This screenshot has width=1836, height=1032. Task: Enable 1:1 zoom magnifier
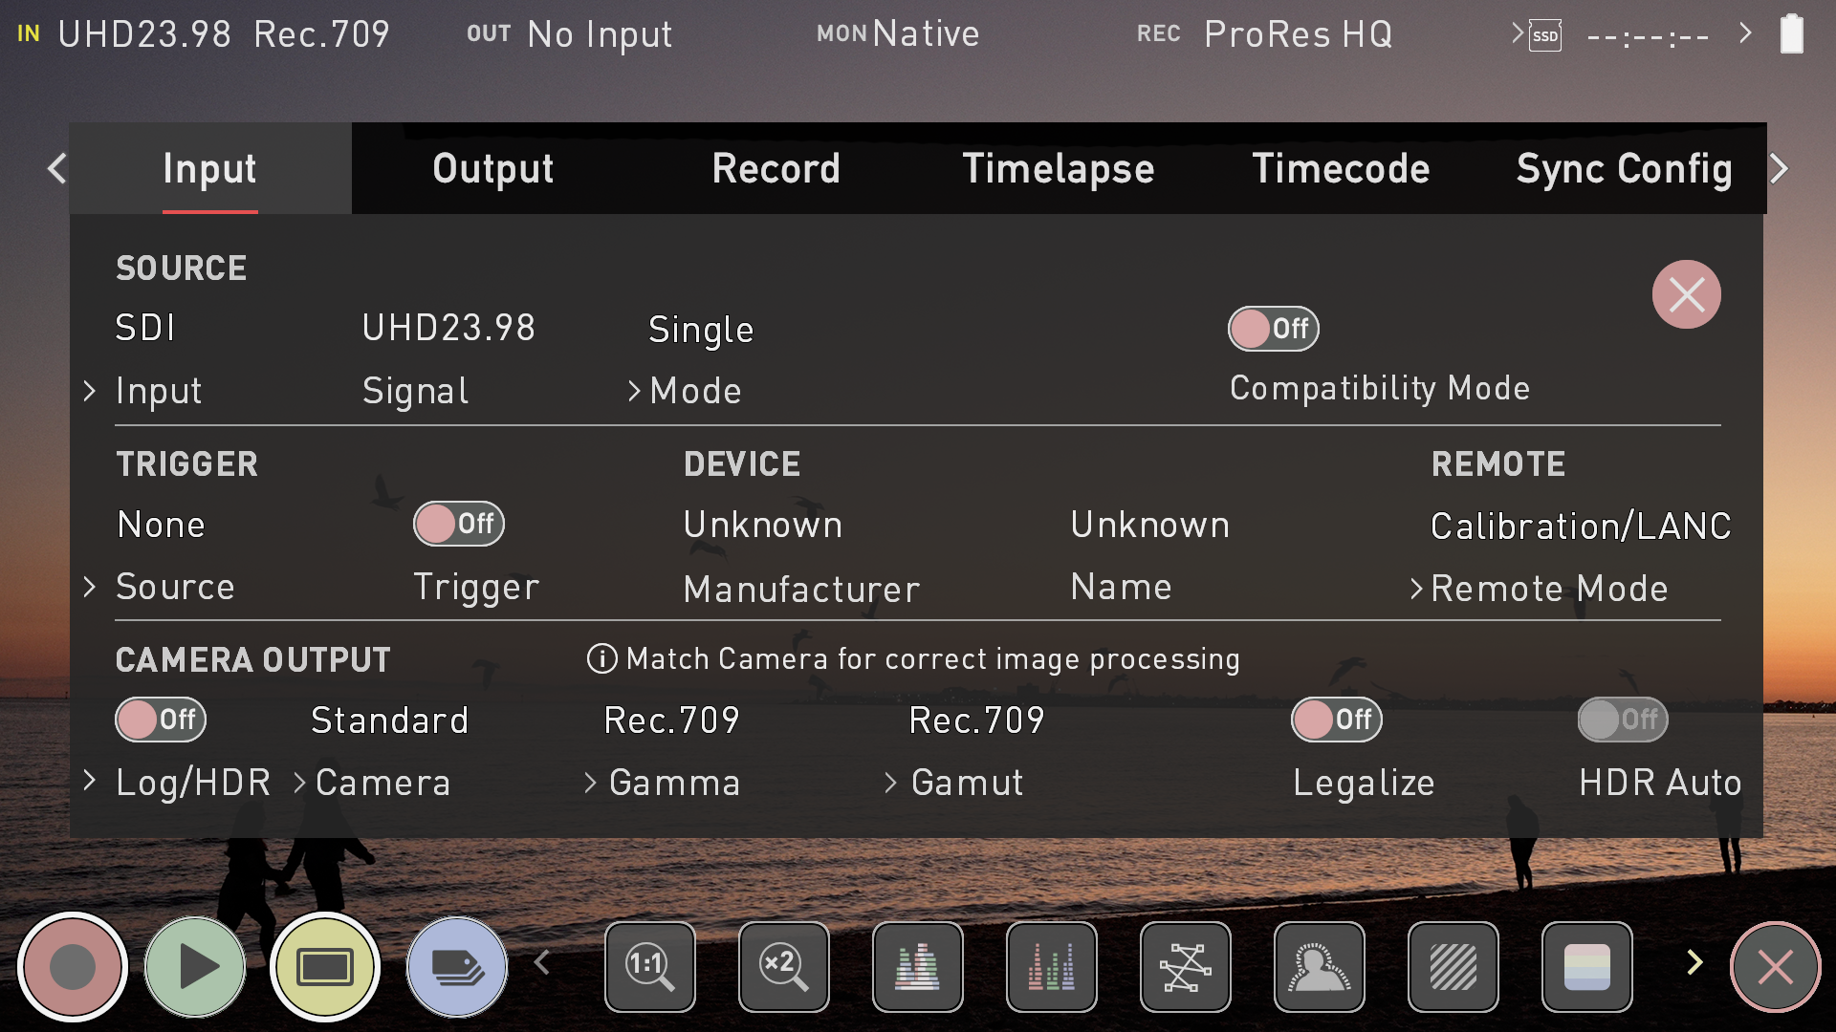(650, 967)
